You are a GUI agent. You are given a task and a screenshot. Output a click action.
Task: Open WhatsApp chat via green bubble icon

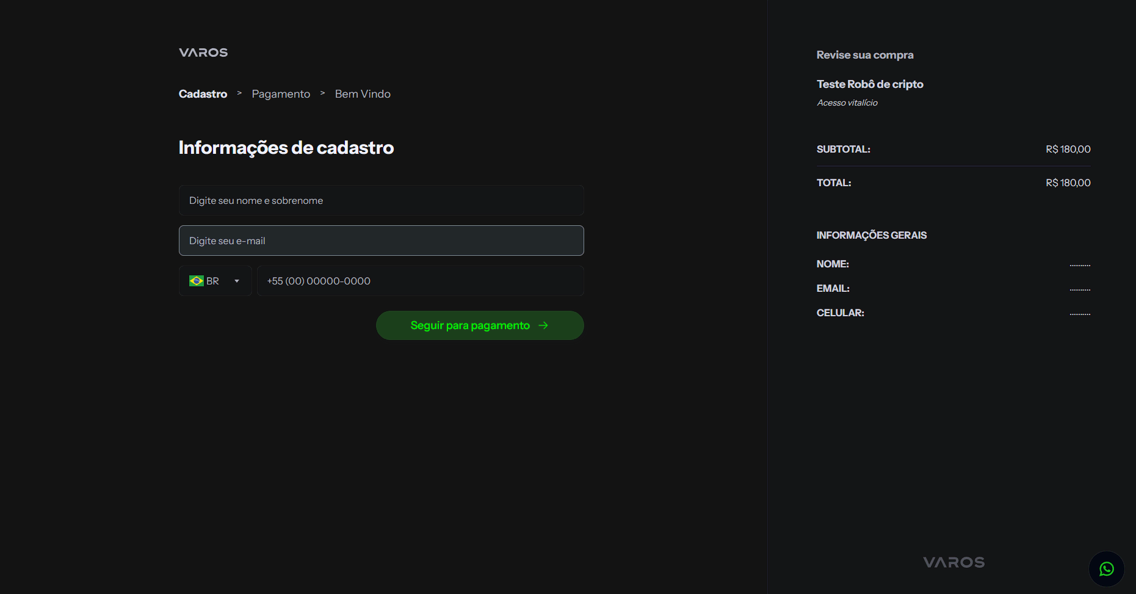1107,569
